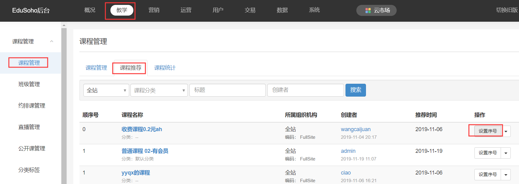This screenshot has width=519, height=184.
Task: Switch to the 教学 top menu
Action: pos(122,10)
